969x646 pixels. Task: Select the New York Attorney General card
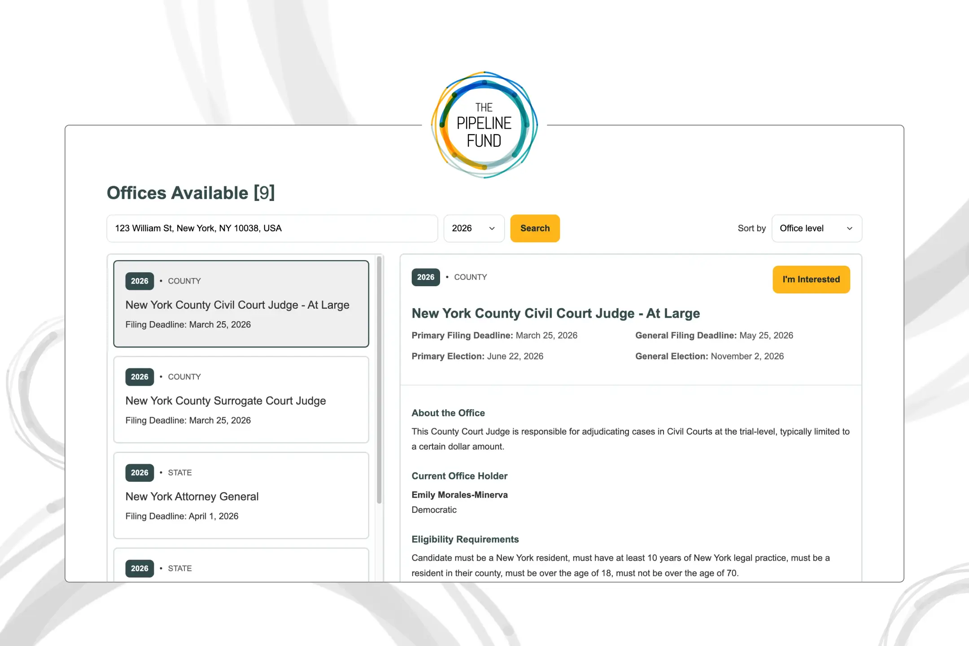pyautogui.click(x=241, y=495)
